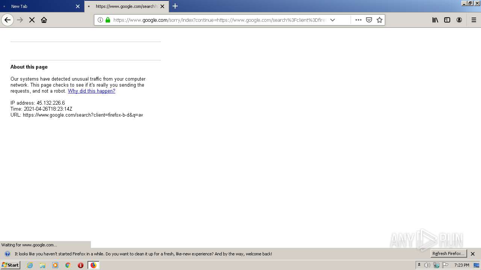
Task: Open the clock showing 7:23 PM
Action: point(461,265)
